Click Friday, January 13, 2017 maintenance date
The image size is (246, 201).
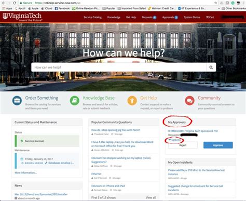coord(39,159)
